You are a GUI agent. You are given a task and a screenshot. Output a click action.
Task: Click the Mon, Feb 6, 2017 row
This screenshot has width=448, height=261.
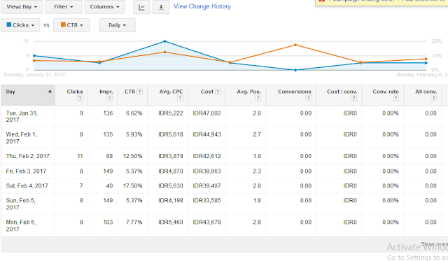[224, 225]
